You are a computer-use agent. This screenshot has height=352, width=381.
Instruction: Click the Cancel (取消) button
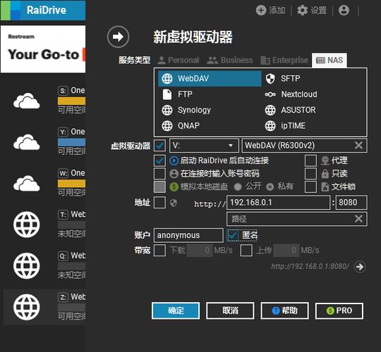pyautogui.click(x=230, y=310)
